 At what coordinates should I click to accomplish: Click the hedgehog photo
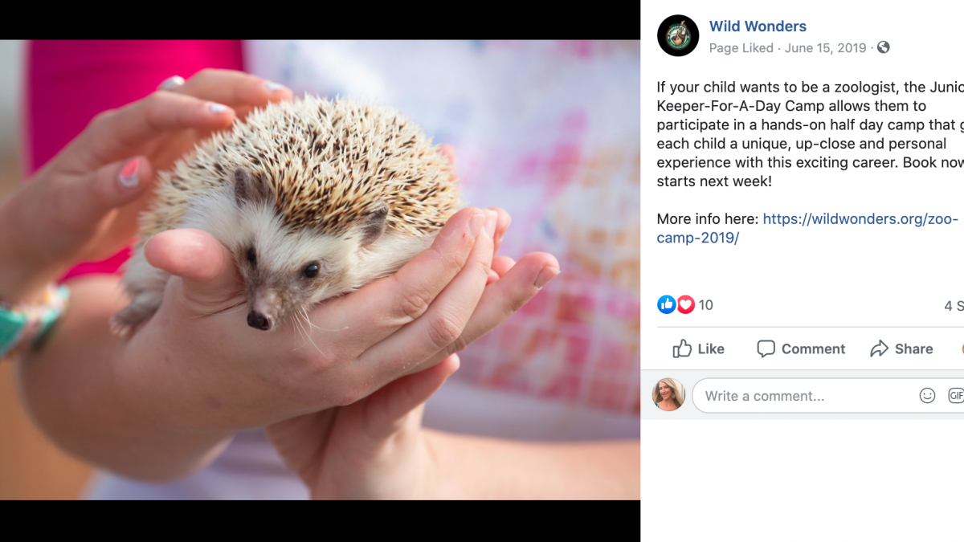click(x=320, y=270)
